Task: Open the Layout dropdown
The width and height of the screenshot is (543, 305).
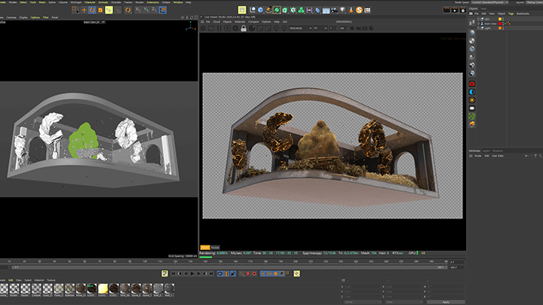Action: tap(535, 2)
